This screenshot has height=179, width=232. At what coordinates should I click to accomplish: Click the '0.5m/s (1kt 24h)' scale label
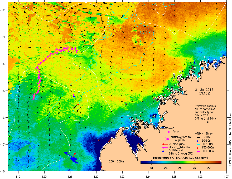[205, 118]
